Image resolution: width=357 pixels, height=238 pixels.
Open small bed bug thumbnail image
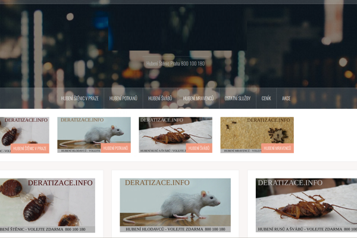coord(24,135)
